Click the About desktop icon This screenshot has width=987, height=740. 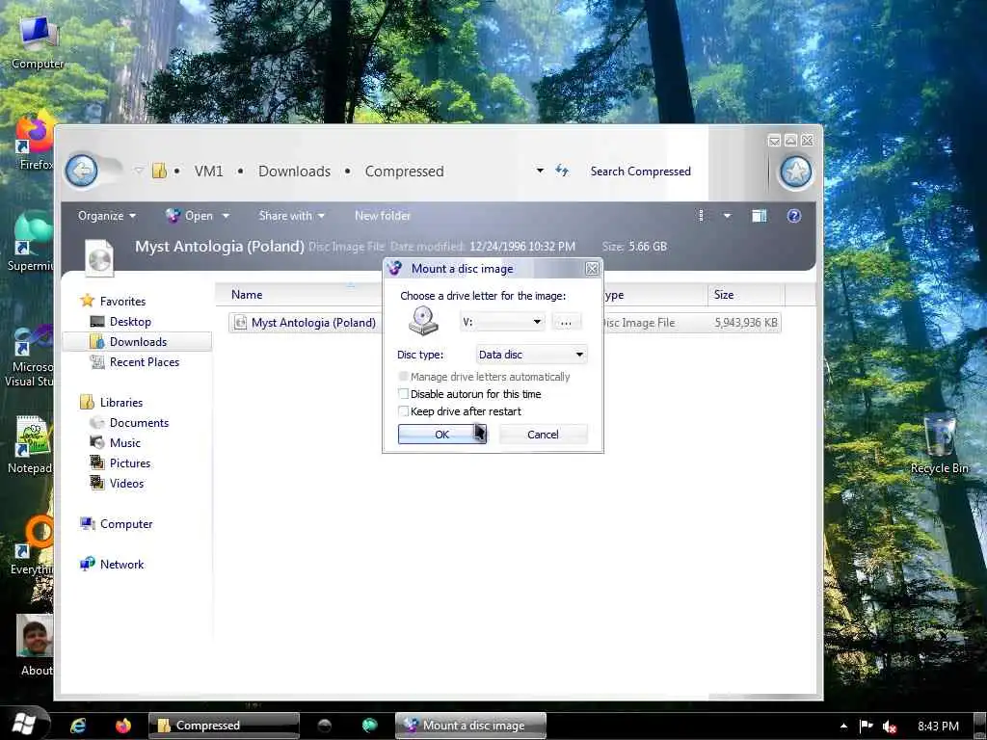36,645
